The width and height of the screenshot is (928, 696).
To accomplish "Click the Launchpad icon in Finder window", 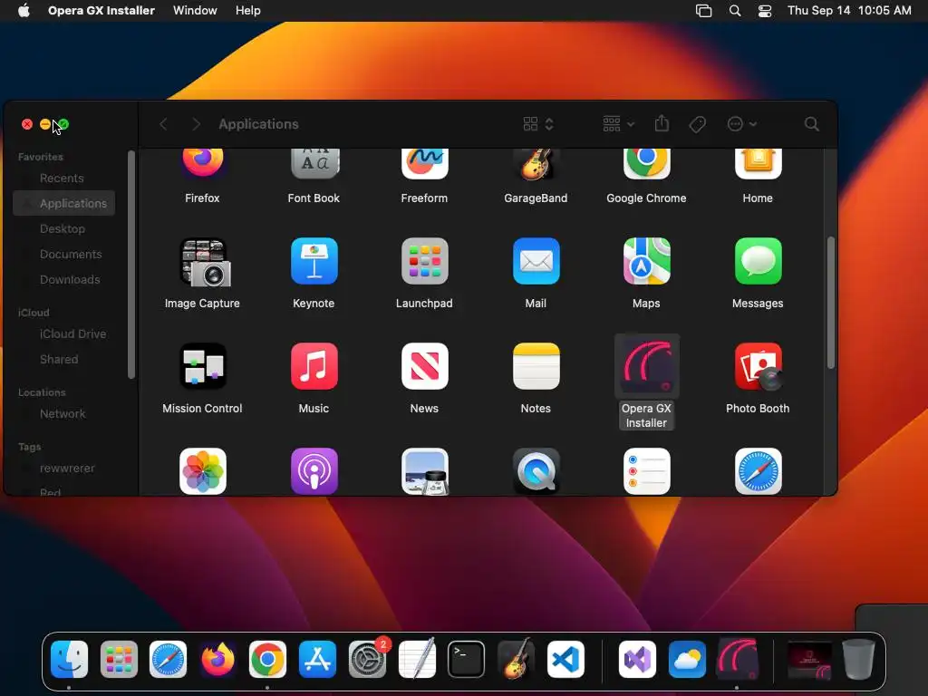I will point(424,261).
